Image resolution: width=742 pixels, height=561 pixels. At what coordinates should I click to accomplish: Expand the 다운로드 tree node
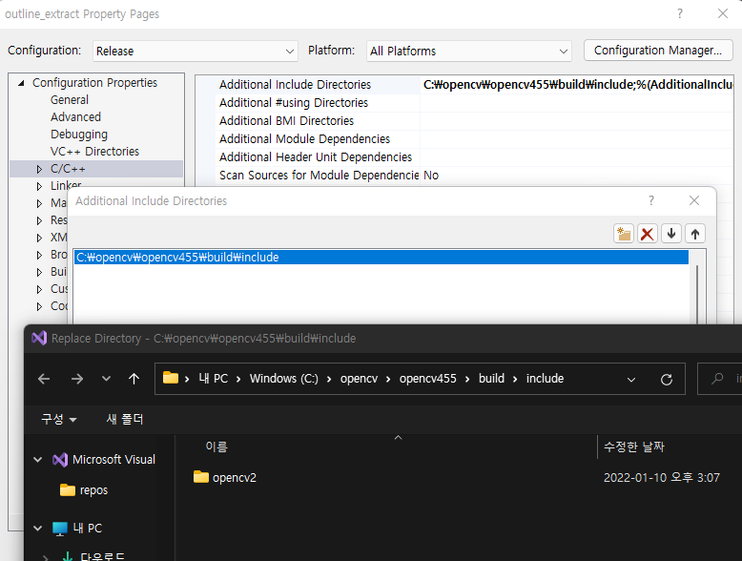click(46, 558)
